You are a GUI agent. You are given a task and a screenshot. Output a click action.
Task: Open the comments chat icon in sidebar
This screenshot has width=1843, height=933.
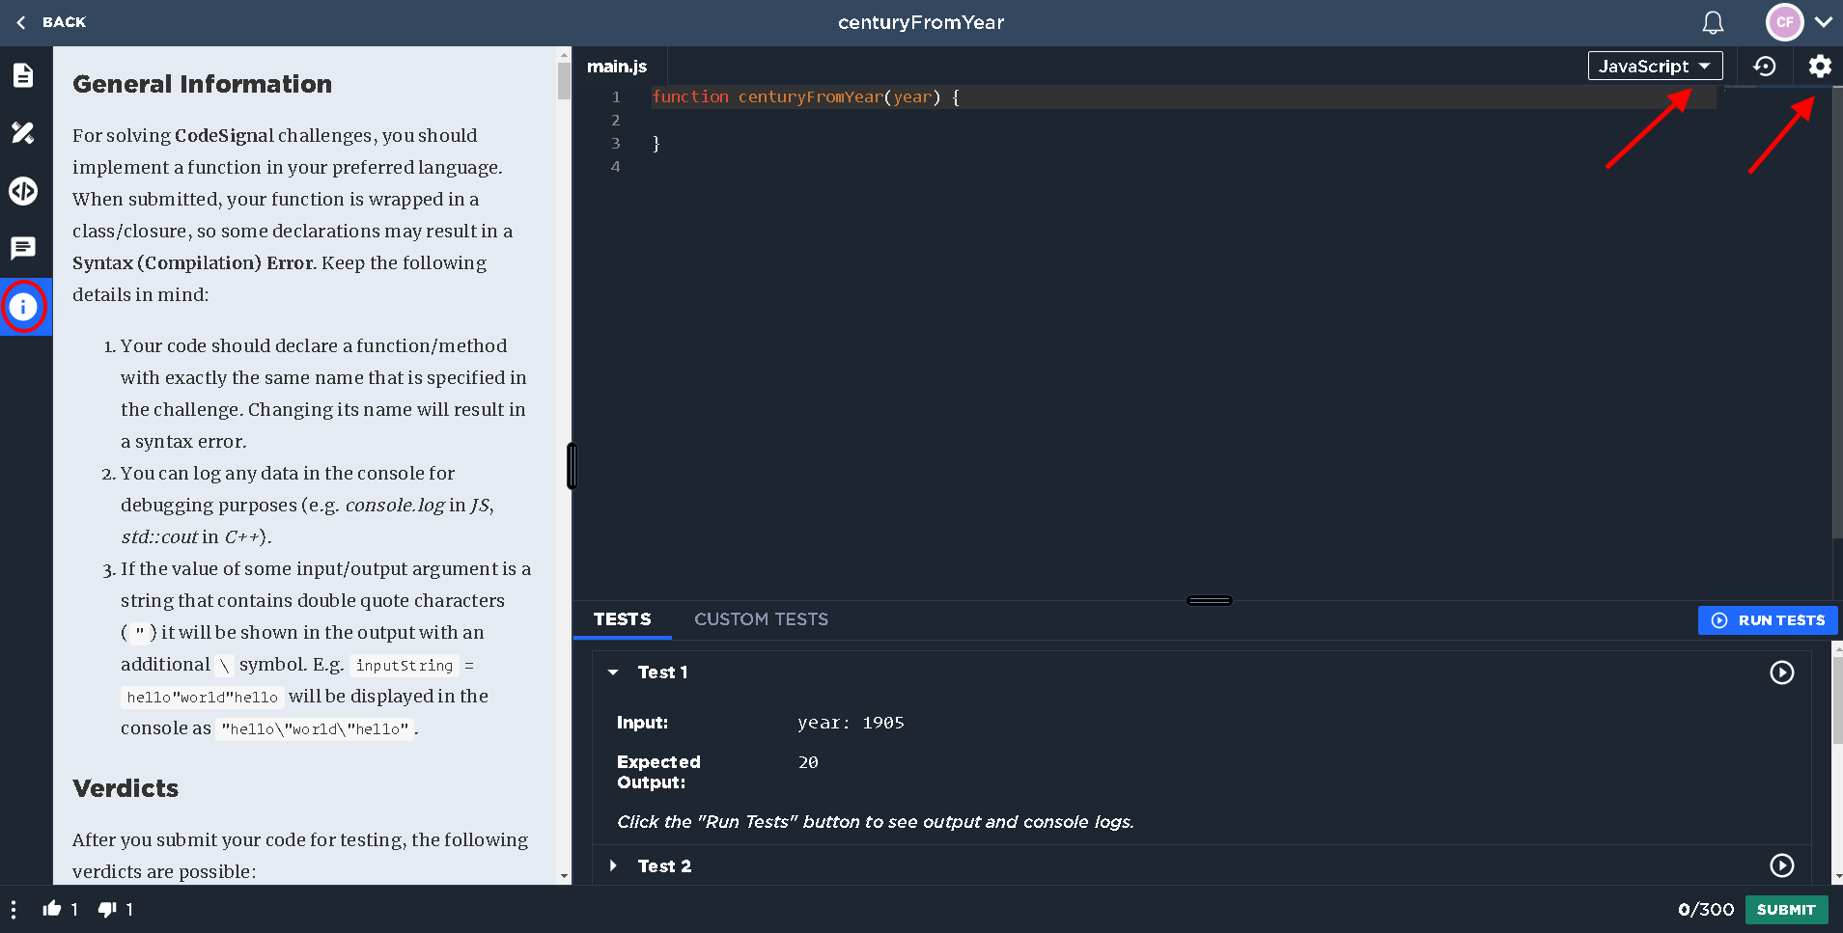click(23, 249)
